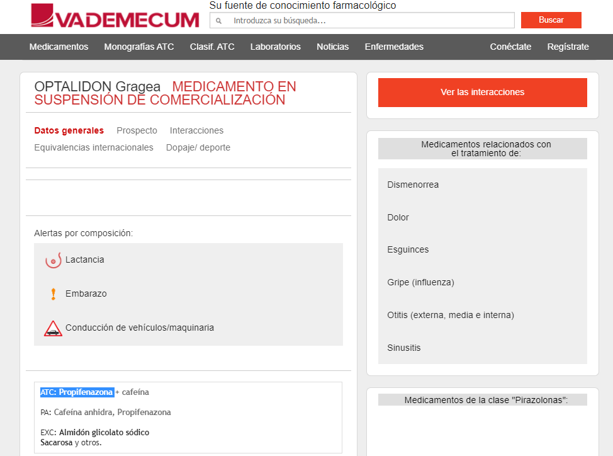Click the Vademecum logo

tap(115, 16)
